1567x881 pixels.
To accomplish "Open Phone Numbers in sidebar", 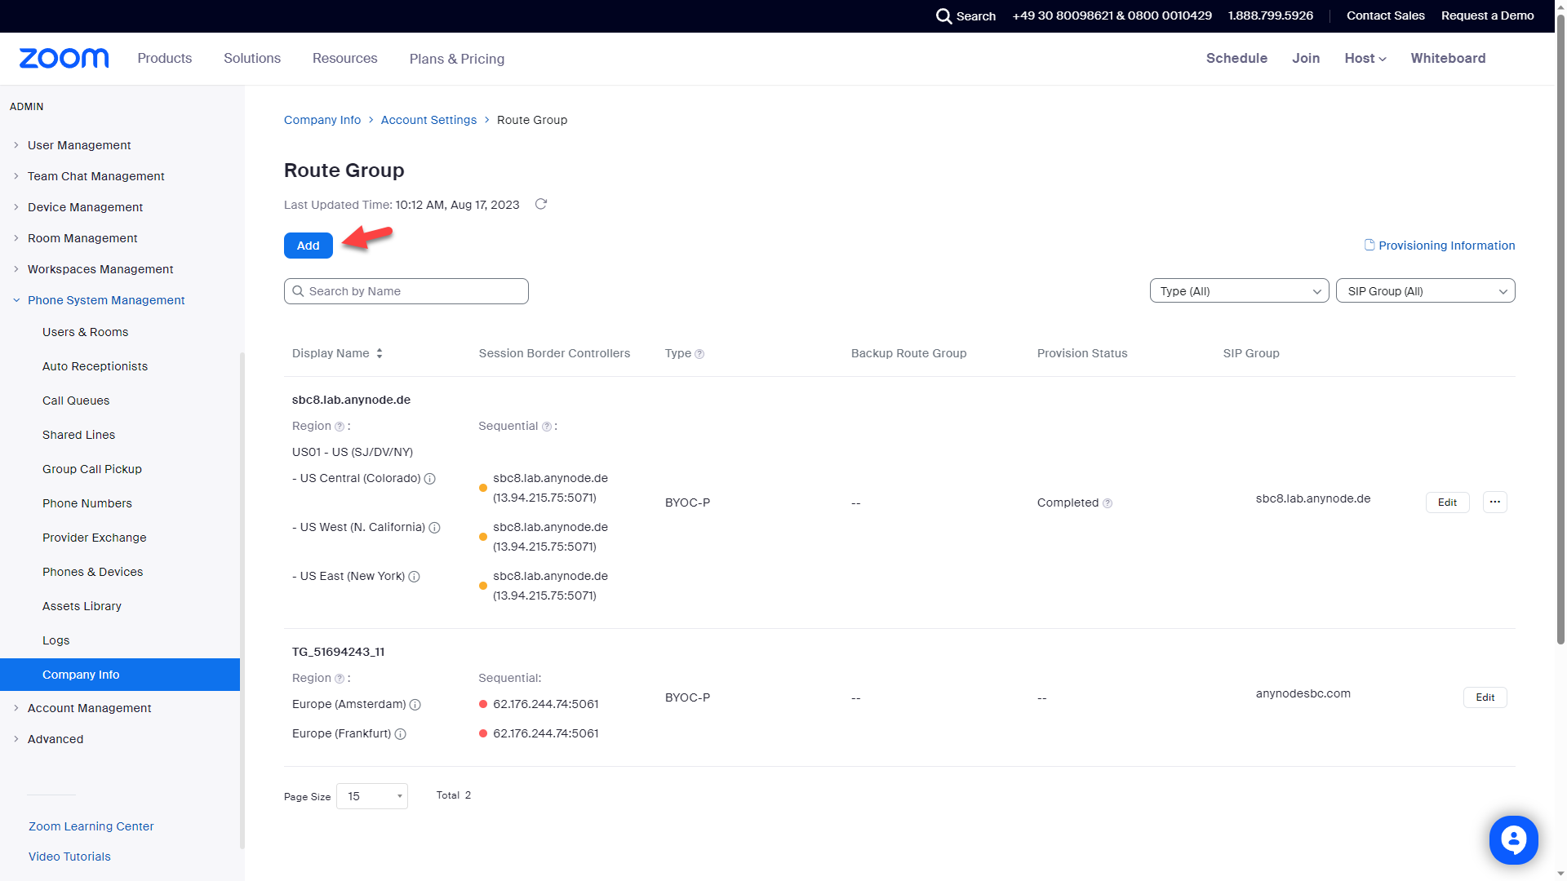I will pyautogui.click(x=87, y=503).
